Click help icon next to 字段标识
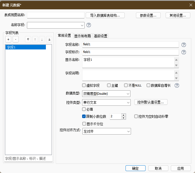This screenshot has width=195, height=173. [184, 52]
